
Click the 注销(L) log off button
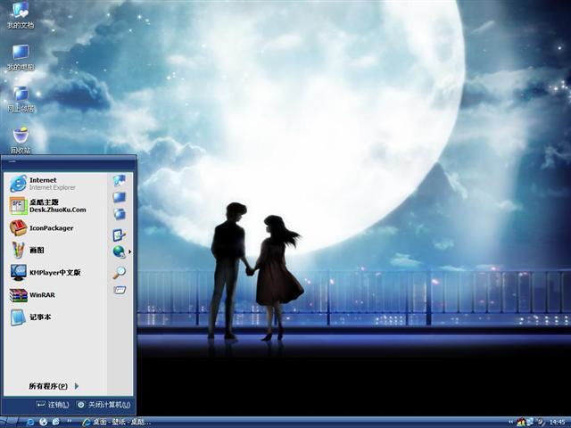coord(54,405)
